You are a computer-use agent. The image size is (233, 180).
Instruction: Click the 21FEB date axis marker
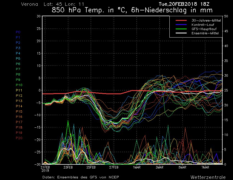point(45,167)
